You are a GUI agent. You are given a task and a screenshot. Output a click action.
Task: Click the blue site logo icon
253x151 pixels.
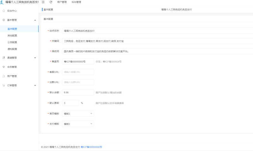click(x=2, y=2)
